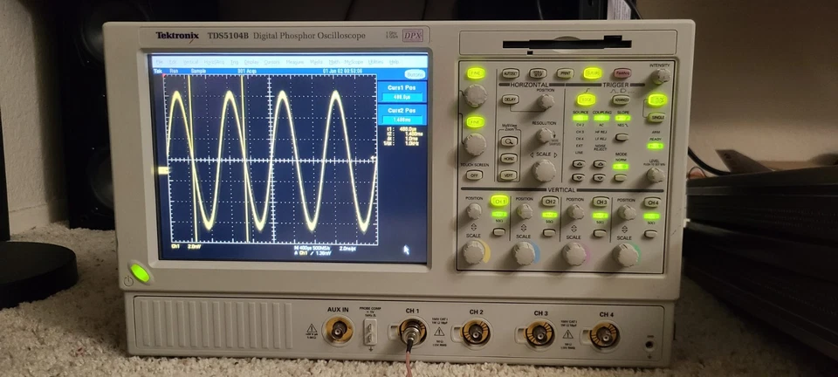Toggle the lit CH 1 channel button
This screenshot has height=377, width=838.
(x=499, y=202)
